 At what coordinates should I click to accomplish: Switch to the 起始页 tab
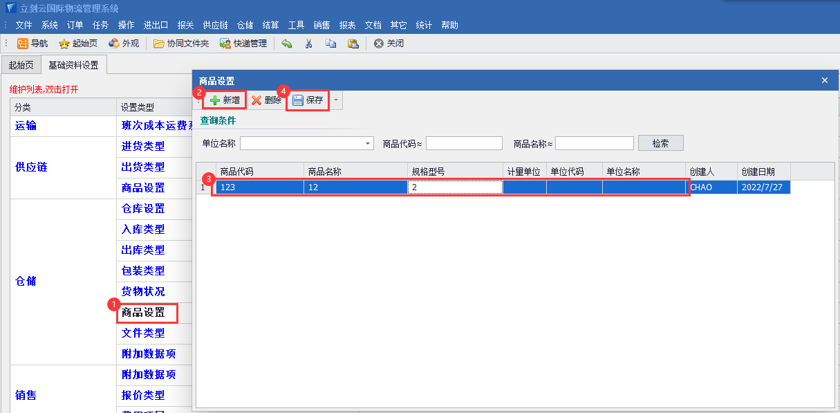click(x=21, y=65)
